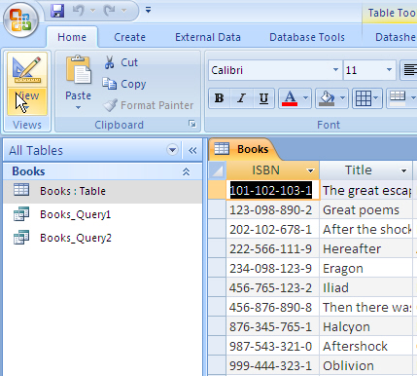Customize the Quick Access Toolbar

tap(148, 10)
